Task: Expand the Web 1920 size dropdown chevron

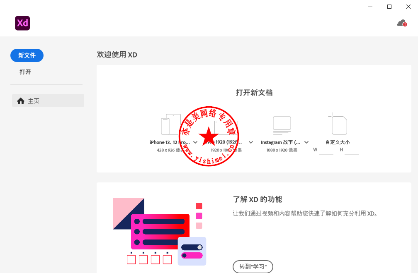Action: 251,142
